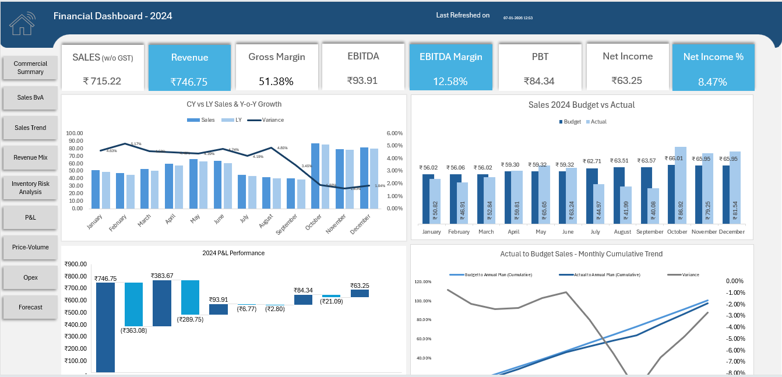Switch to the Sales BvA page

(x=30, y=97)
